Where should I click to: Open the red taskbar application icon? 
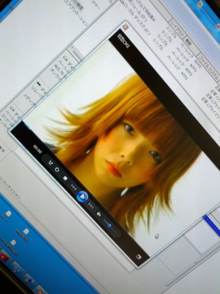point(4,257)
